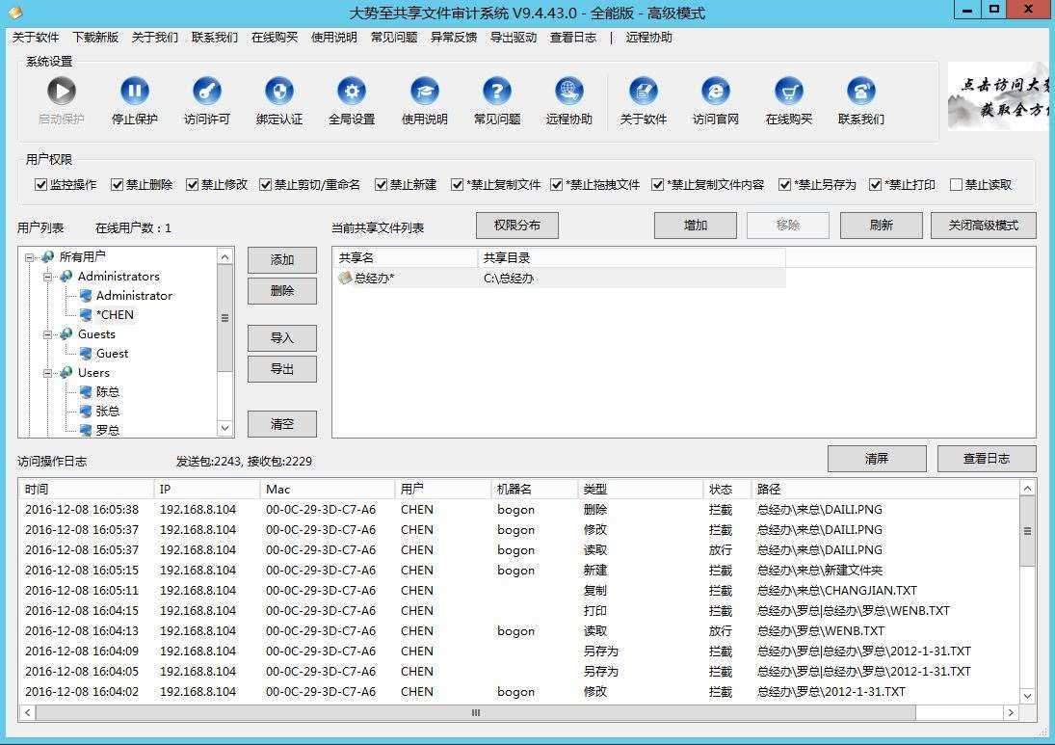
Task: Click the 停止保护 (Stop Protection) icon
Action: (x=133, y=93)
